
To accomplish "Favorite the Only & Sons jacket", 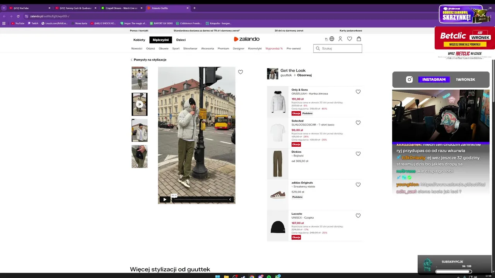I will (358, 92).
